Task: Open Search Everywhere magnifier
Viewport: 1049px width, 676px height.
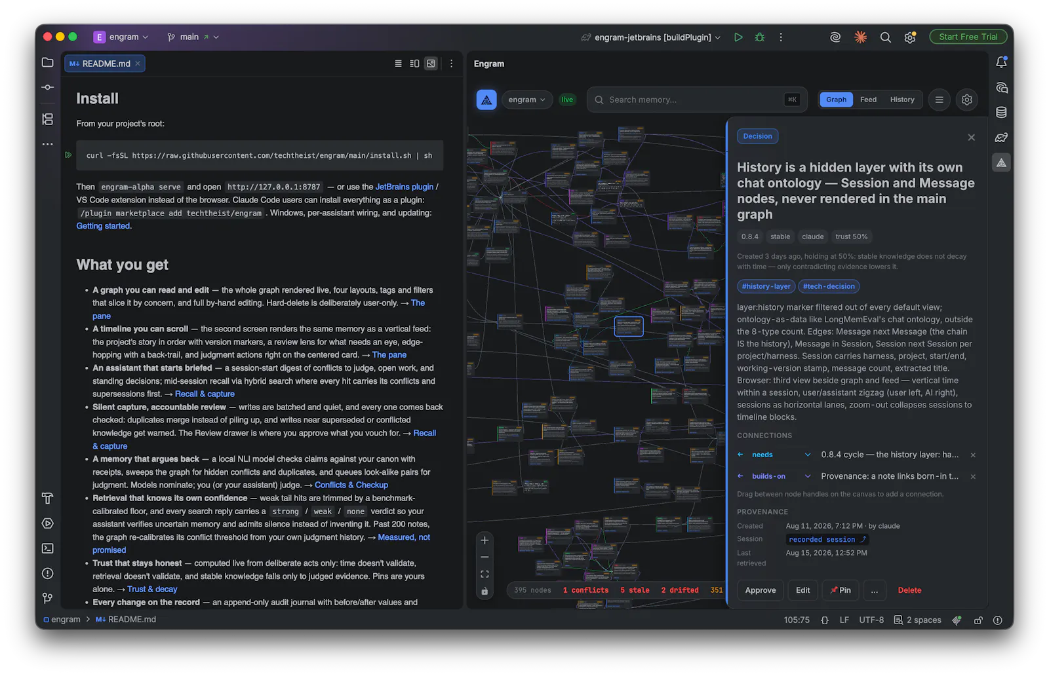Action: click(886, 37)
